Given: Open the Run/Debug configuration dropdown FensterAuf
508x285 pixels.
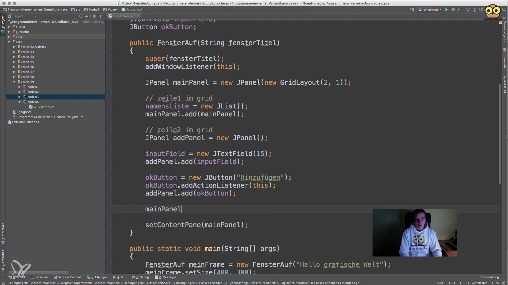Looking at the screenshot, I should tap(430, 9).
